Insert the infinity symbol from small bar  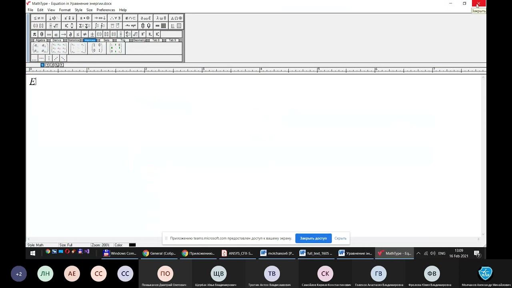pyautogui.click(x=49, y=34)
